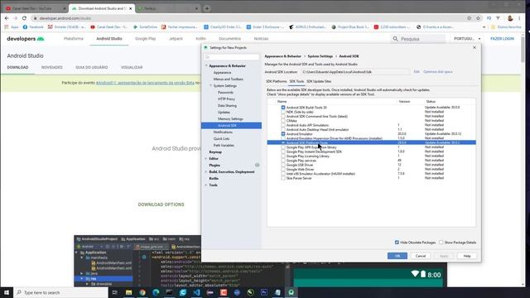Image resolution: width=530 pixels, height=298 pixels.
Task: Click Edit link beside SDK Location
Action: point(417,72)
